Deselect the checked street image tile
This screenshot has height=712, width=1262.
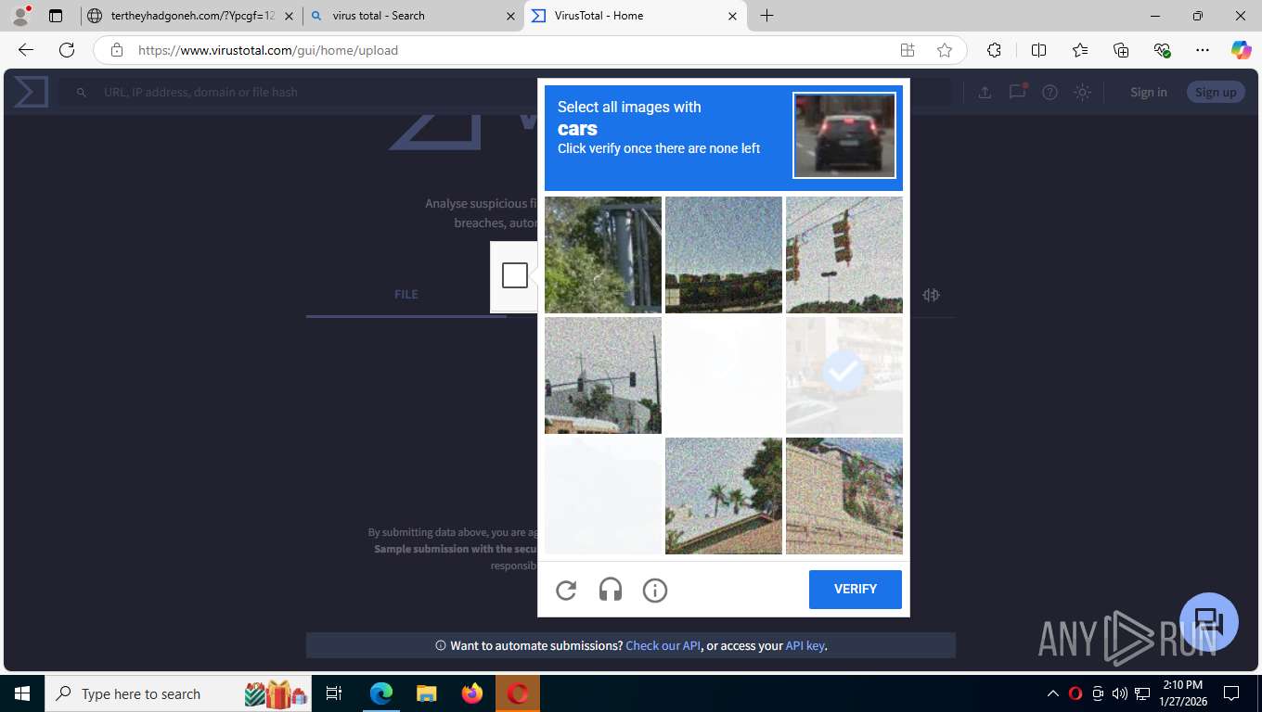[844, 375]
